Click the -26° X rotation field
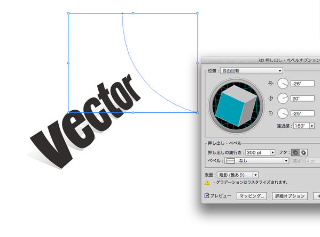 point(303,84)
